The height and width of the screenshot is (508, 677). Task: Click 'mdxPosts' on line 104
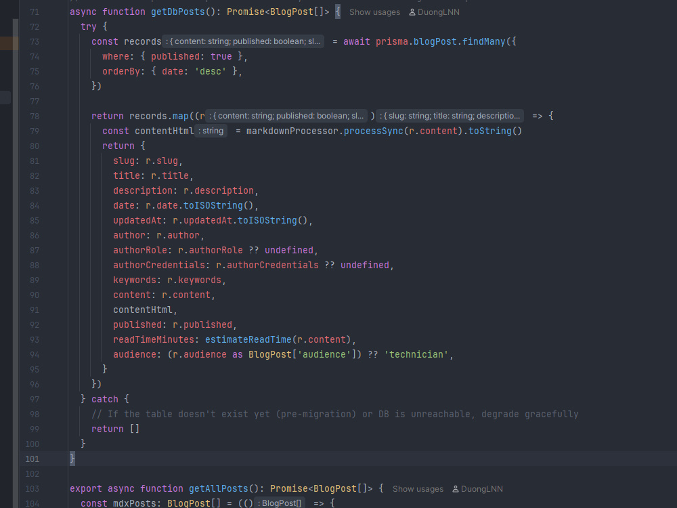click(135, 503)
